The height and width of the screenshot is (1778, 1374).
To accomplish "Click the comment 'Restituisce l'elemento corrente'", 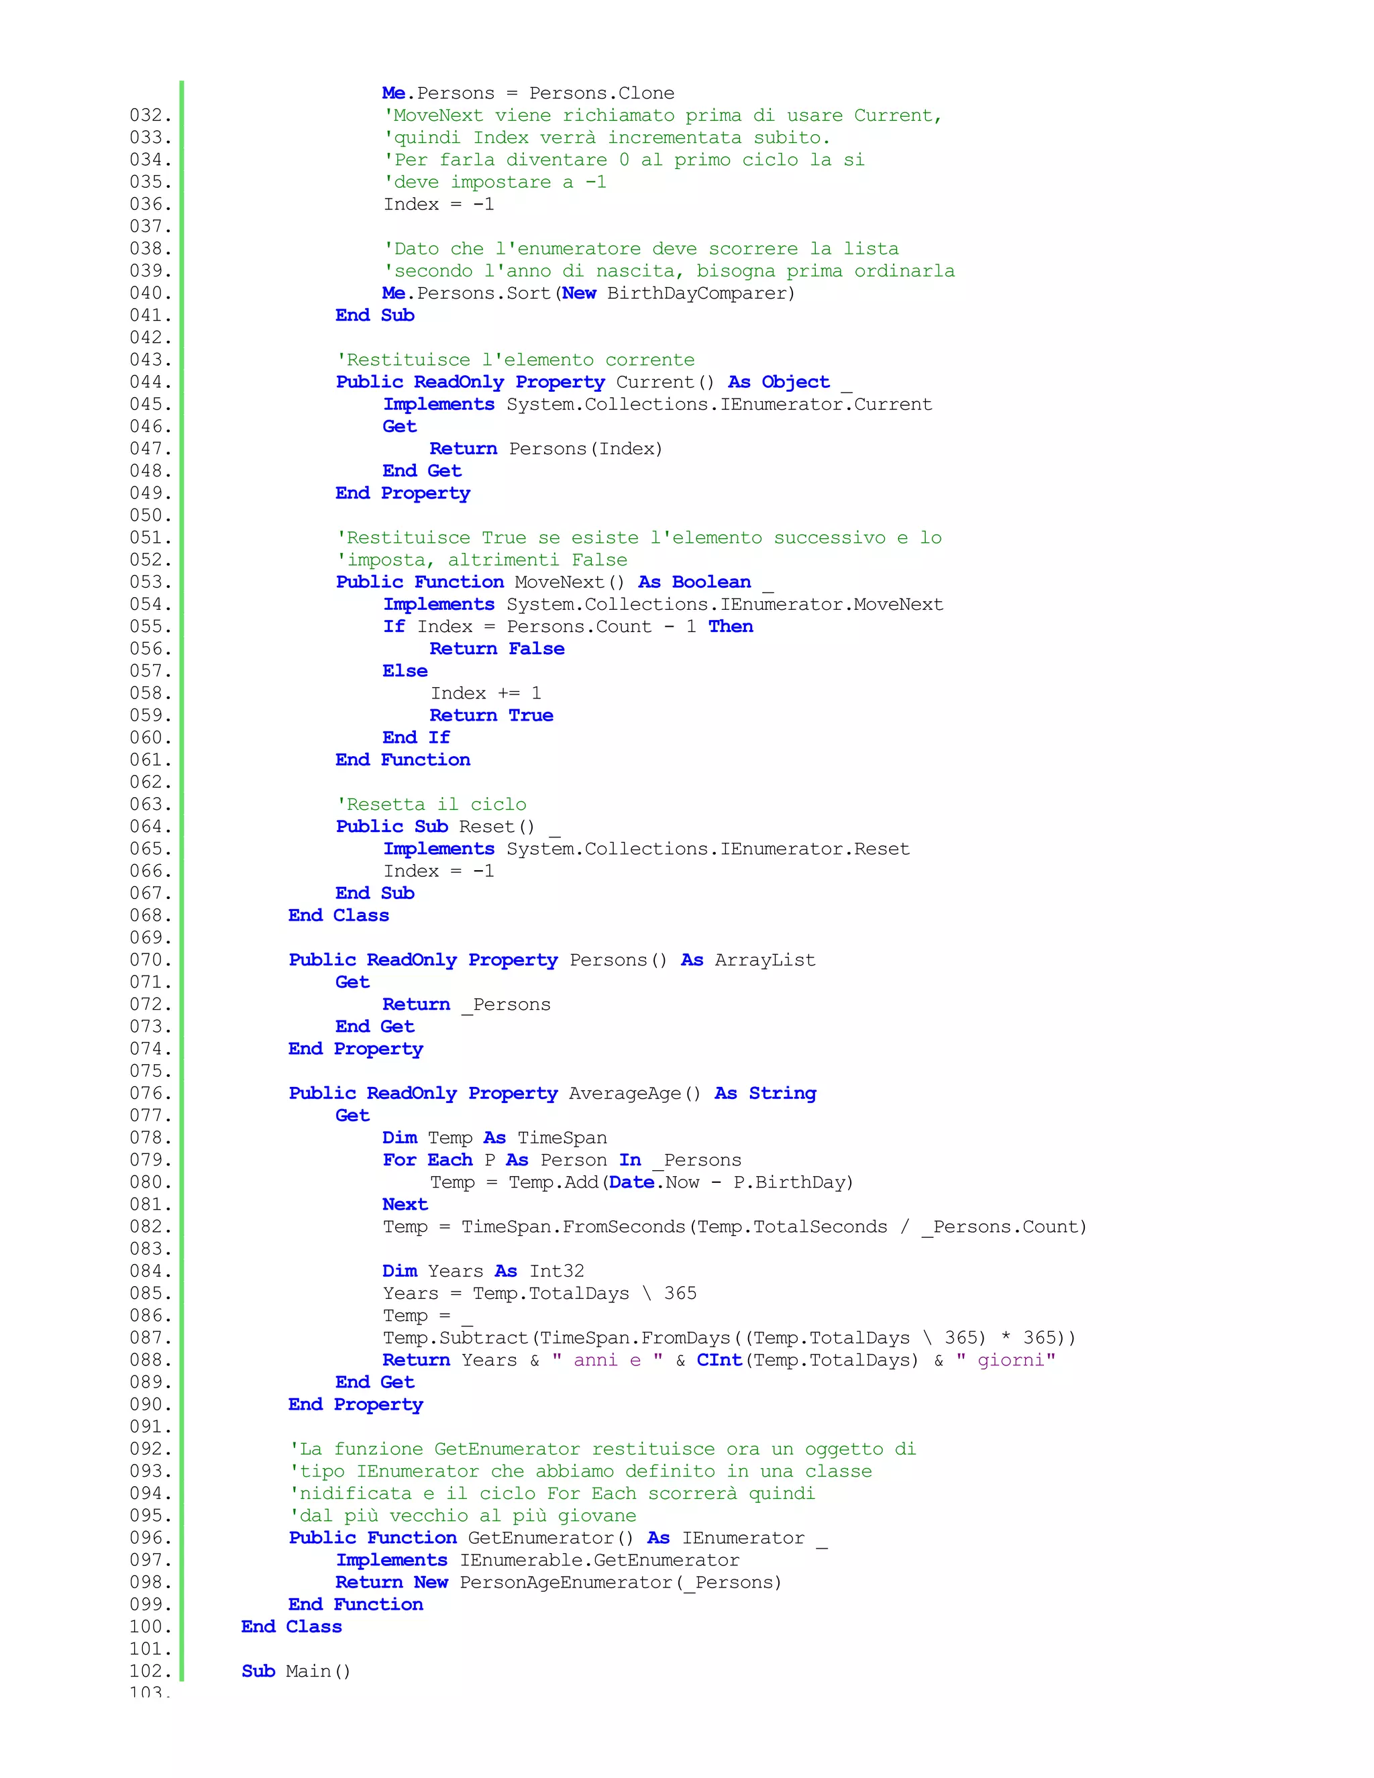I will [x=515, y=360].
